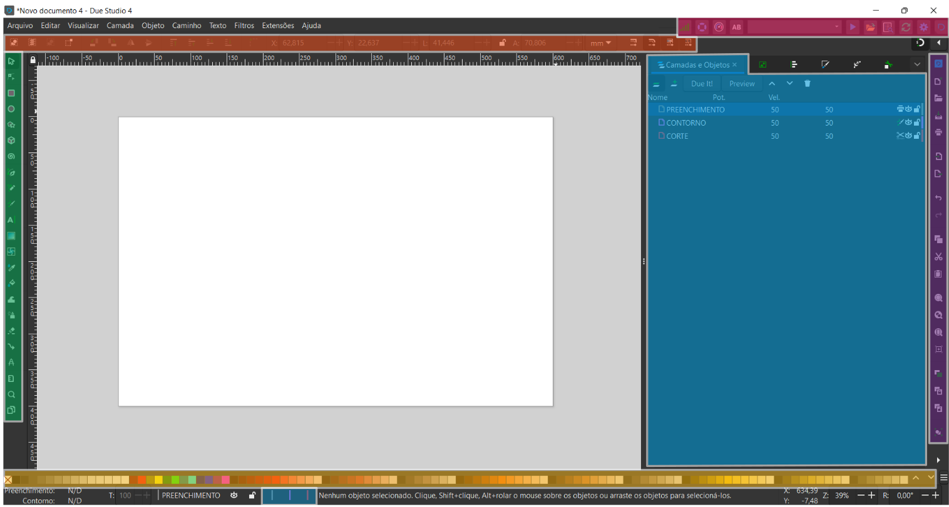The height and width of the screenshot is (507, 949).
Task: Expand palette options menu at right end
Action: tap(943, 478)
